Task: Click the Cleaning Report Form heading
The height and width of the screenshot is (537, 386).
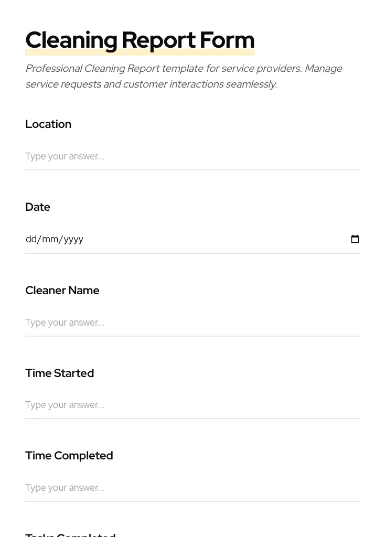Action: pos(140,39)
